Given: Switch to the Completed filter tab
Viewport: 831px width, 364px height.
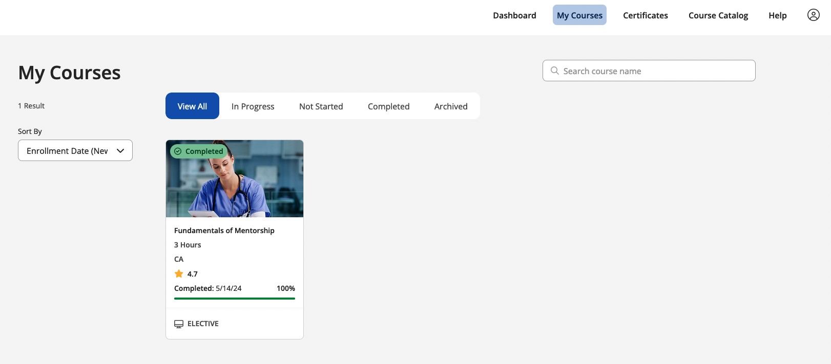Looking at the screenshot, I should click(389, 106).
